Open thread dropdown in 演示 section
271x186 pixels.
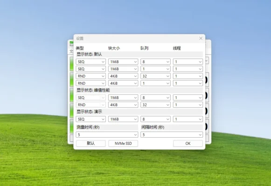188,119
